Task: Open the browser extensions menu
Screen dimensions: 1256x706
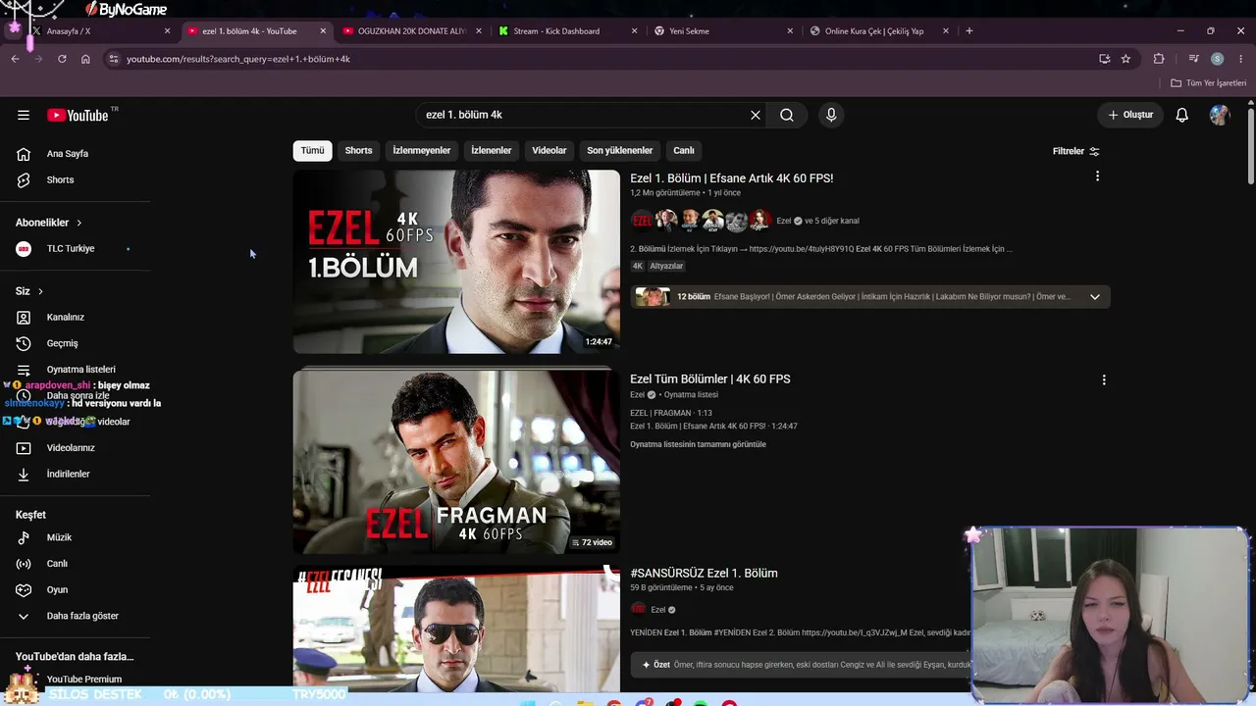Action: point(1159,59)
